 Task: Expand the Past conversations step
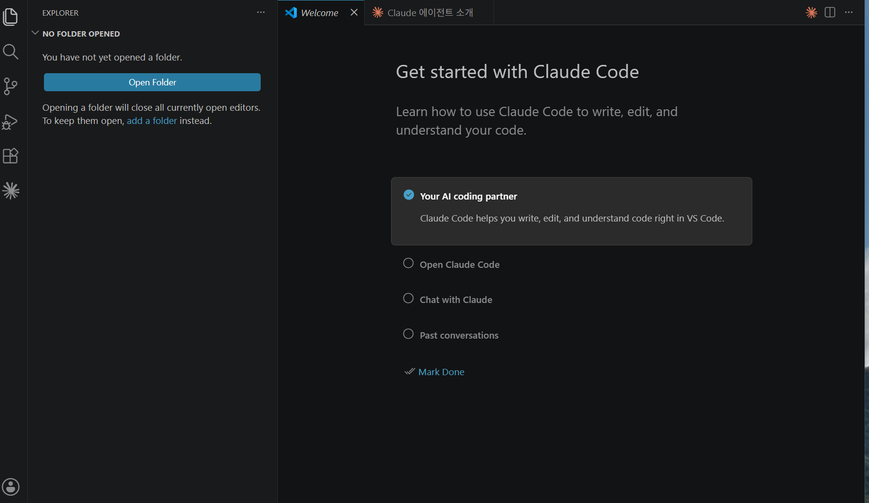(459, 336)
